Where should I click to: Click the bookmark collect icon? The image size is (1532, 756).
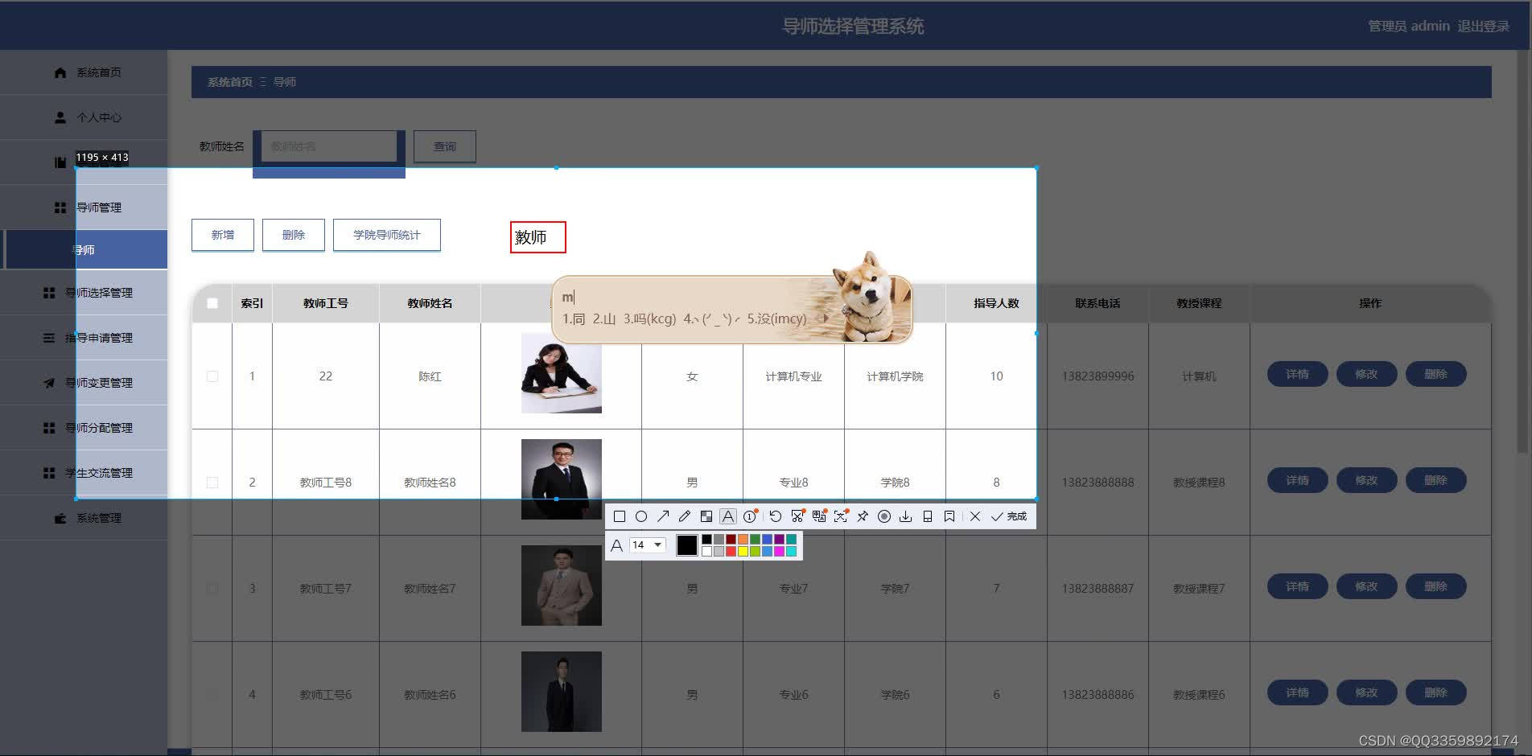pyautogui.click(x=949, y=516)
